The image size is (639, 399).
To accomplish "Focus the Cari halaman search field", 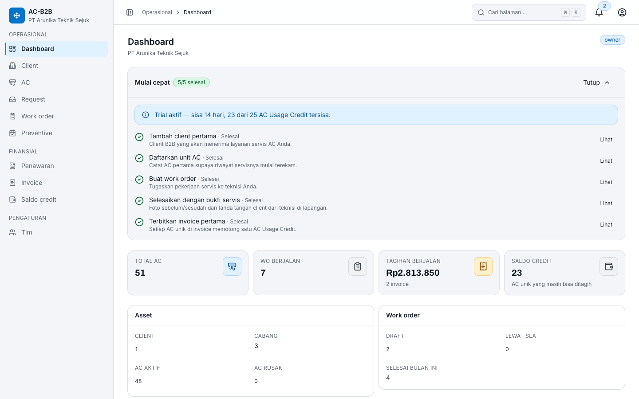I will click(529, 12).
